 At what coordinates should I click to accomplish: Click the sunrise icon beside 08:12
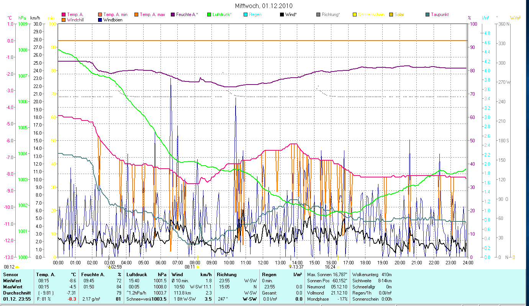(x=17, y=267)
